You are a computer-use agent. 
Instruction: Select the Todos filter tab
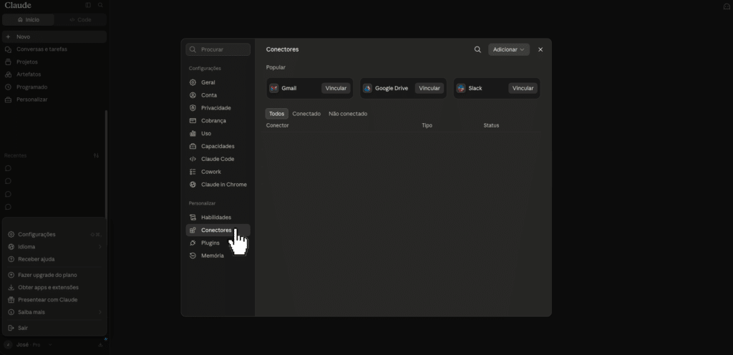point(277,114)
